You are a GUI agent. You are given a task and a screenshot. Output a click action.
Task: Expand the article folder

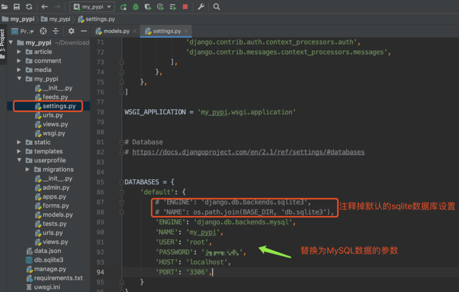(20, 52)
